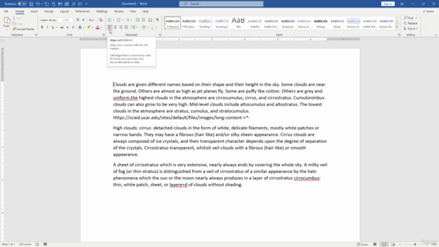The width and height of the screenshot is (439, 247).
Task: Open the font size dropdown
Action: click(x=73, y=20)
